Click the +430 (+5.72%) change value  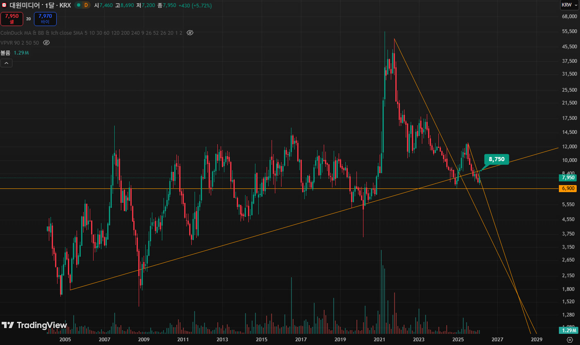195,5
